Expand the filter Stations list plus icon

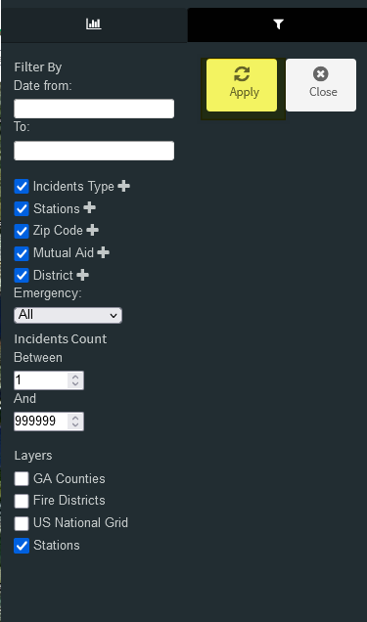tap(90, 207)
